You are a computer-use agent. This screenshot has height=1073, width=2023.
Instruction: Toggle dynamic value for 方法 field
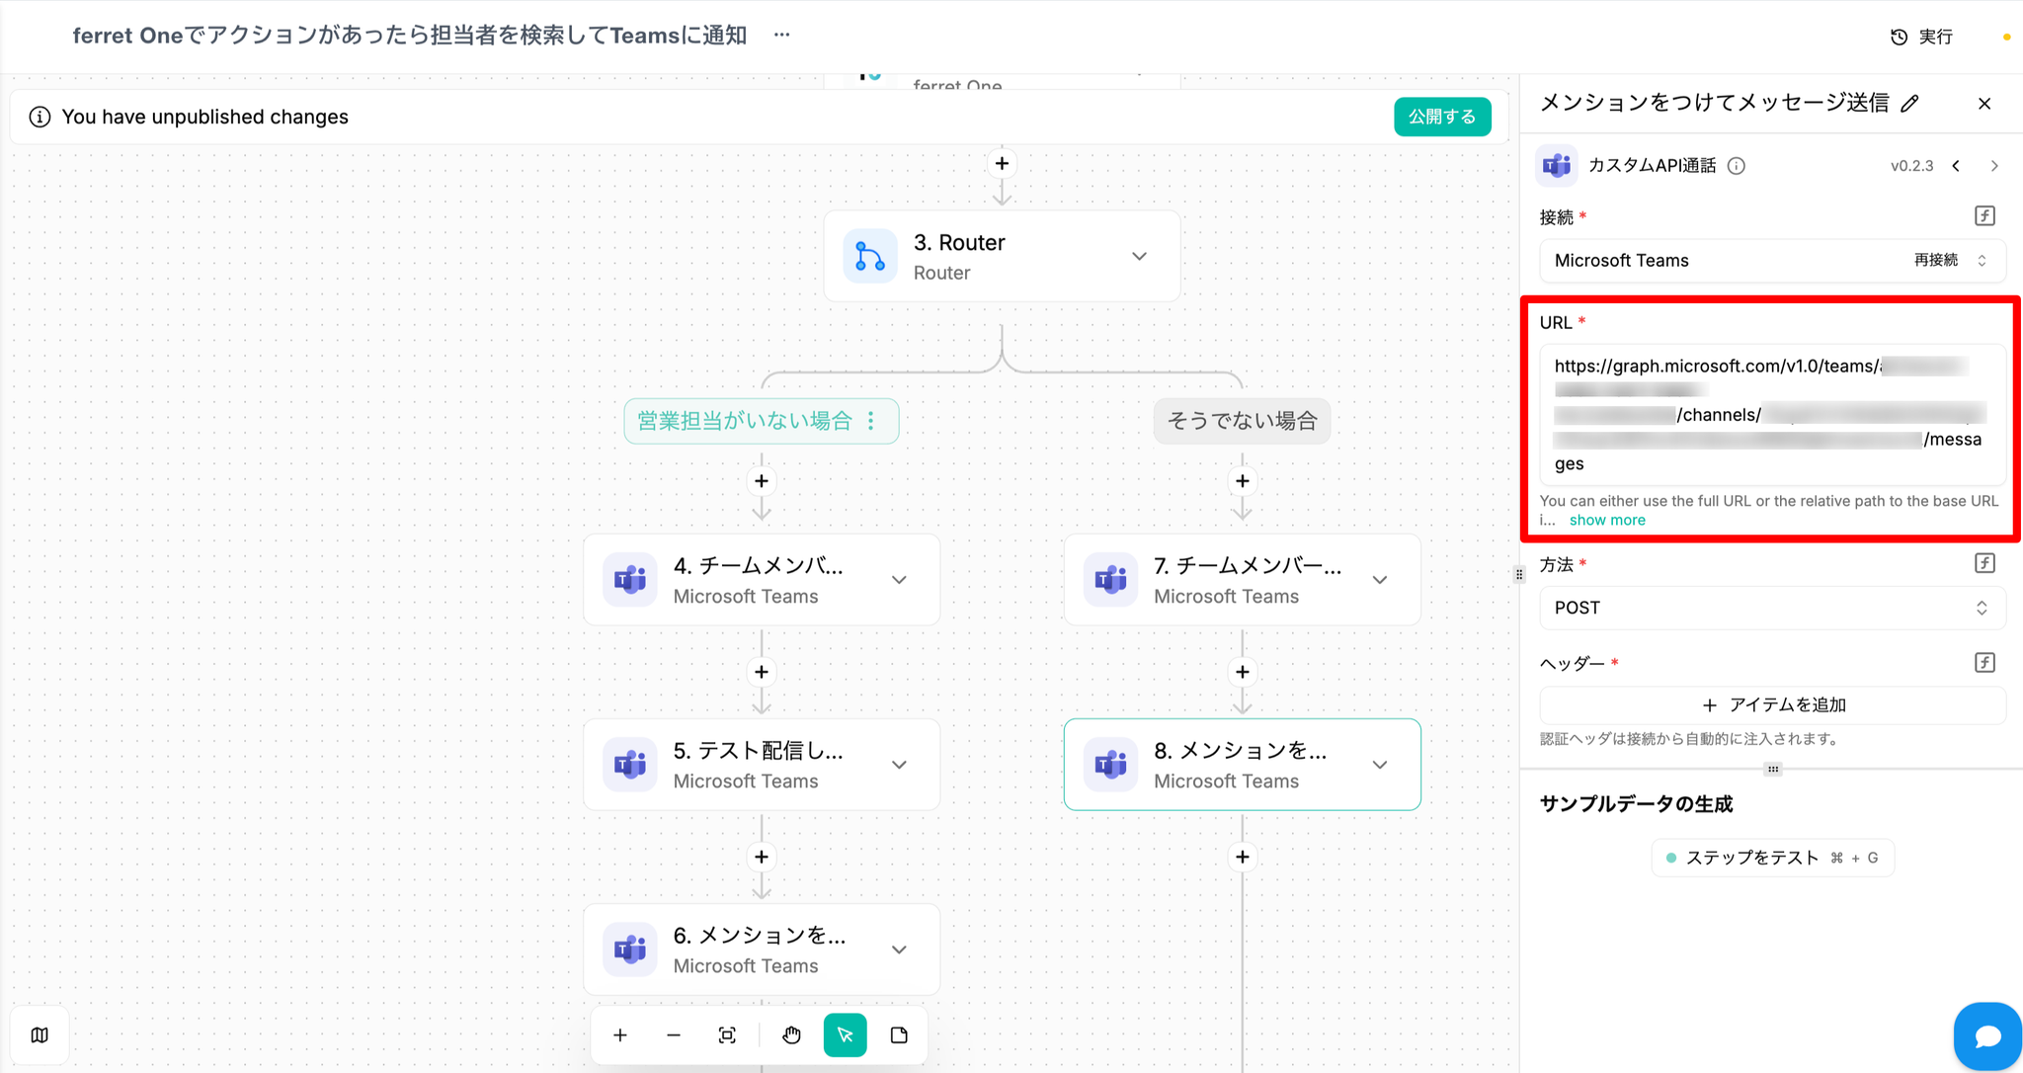[1984, 563]
